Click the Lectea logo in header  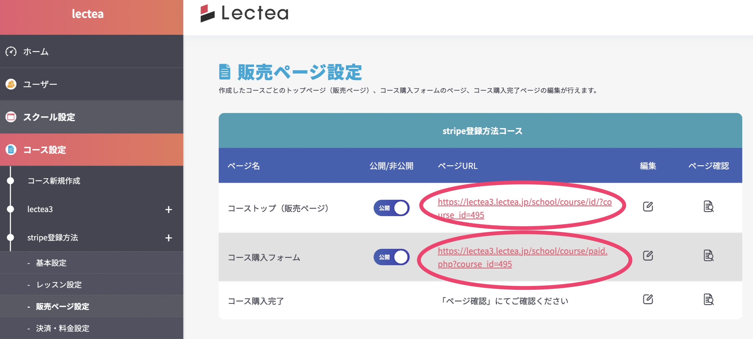click(244, 13)
